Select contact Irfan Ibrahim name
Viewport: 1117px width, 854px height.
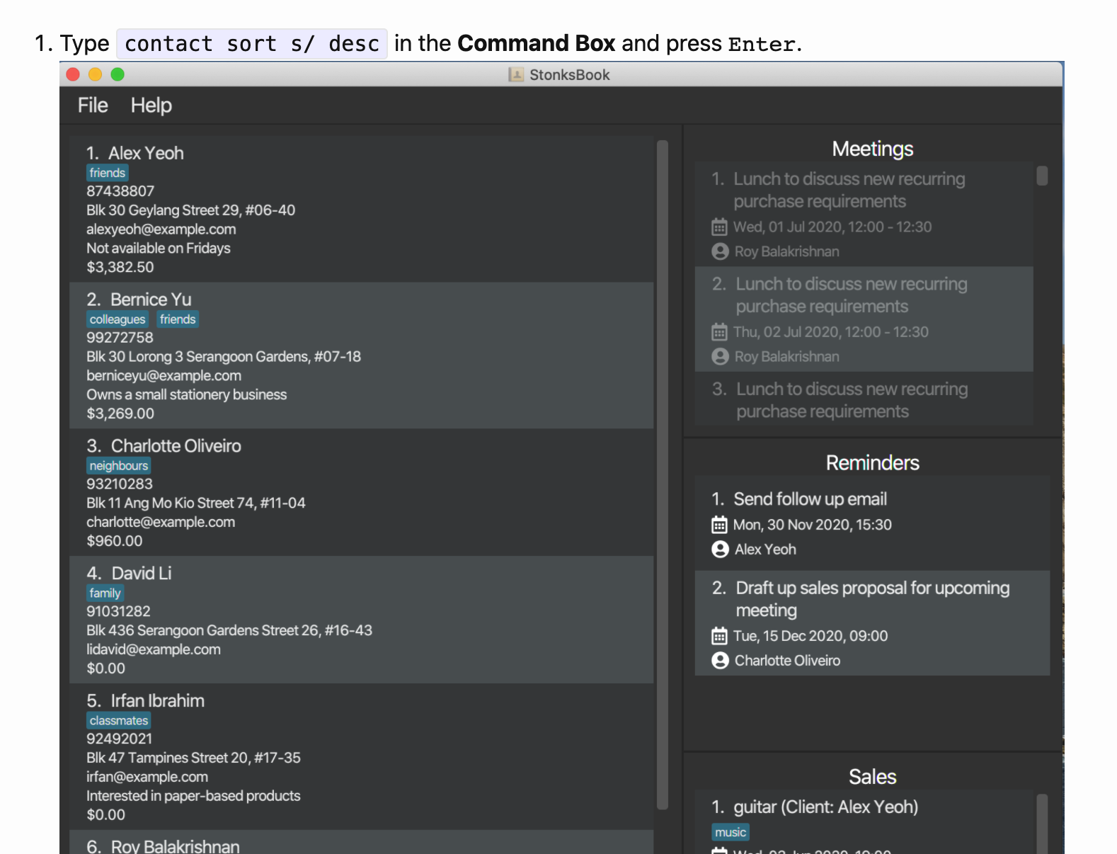(158, 701)
